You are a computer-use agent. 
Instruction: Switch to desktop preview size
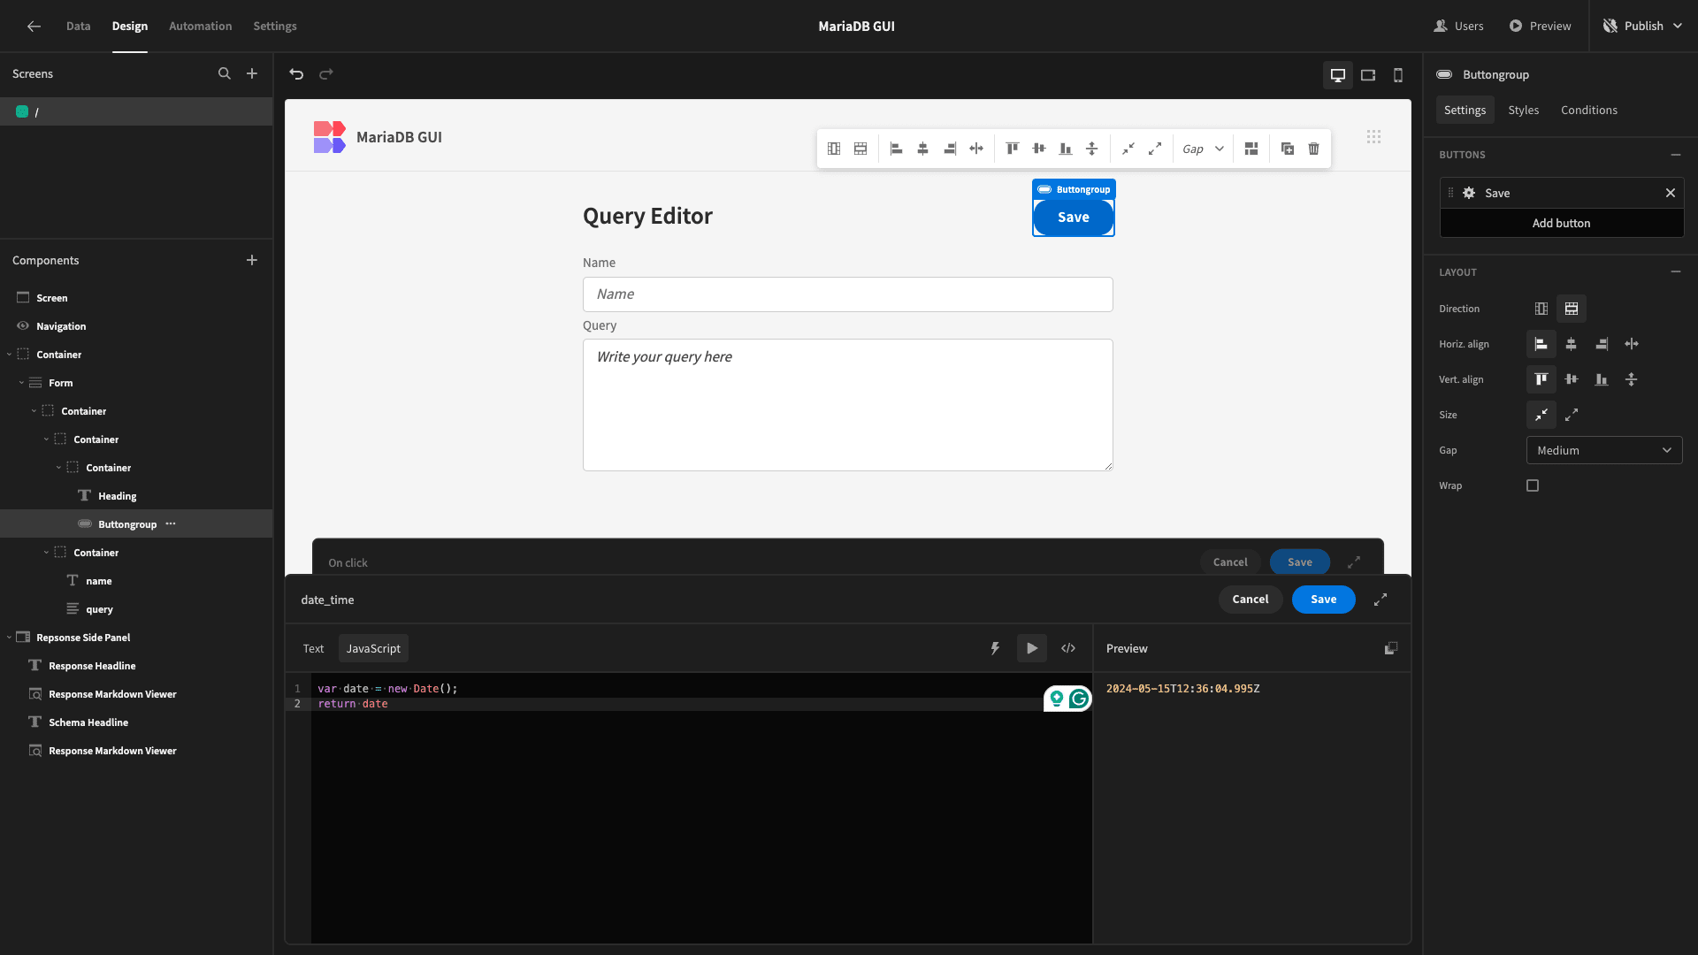click(1338, 75)
